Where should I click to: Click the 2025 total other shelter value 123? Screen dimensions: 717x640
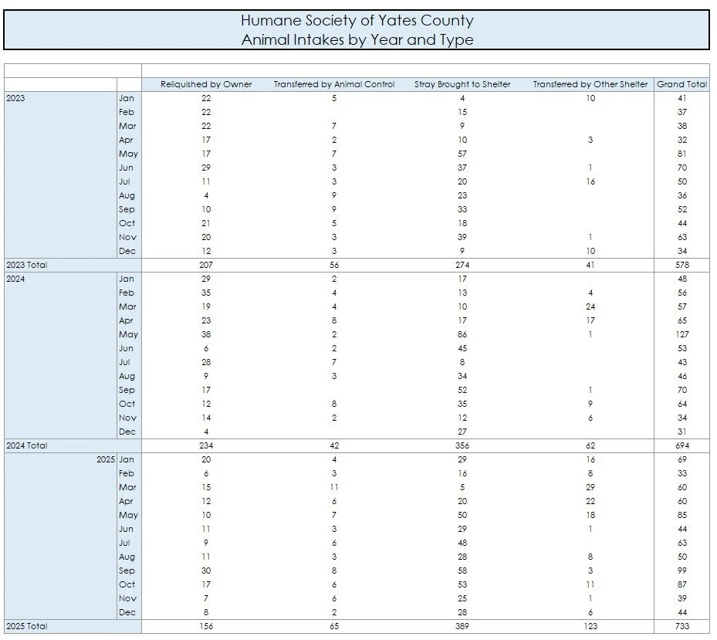590,626
